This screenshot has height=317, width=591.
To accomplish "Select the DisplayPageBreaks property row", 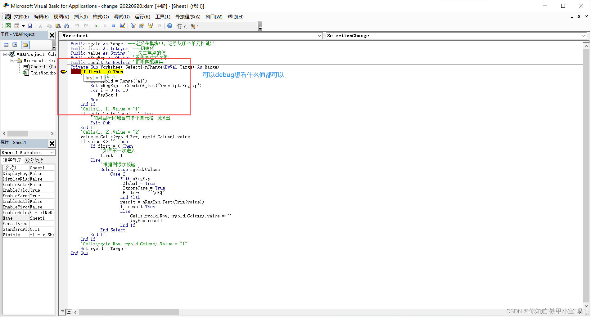I will [28, 173].
